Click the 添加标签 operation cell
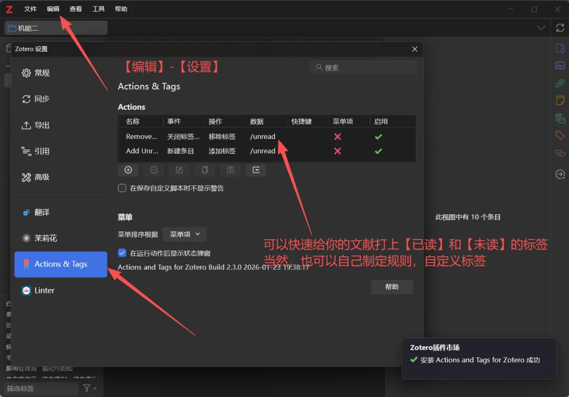The width and height of the screenshot is (569, 397). (x=222, y=151)
